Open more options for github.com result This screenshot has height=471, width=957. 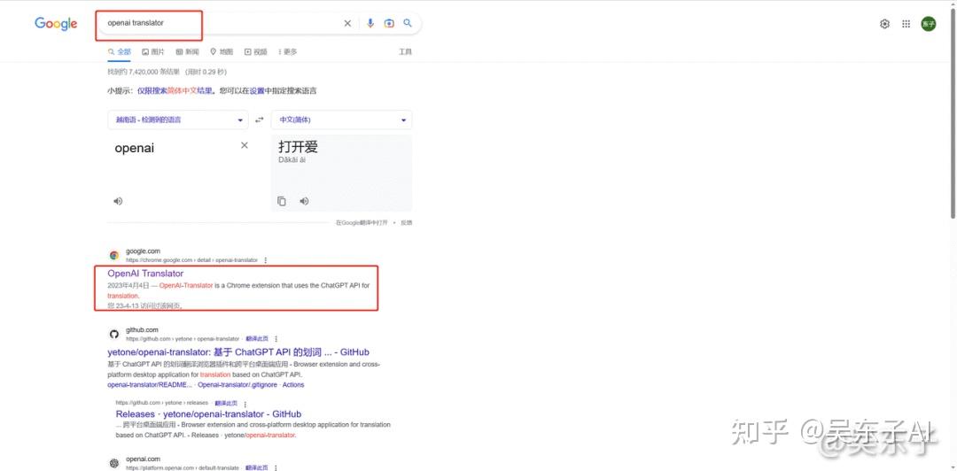pos(276,338)
